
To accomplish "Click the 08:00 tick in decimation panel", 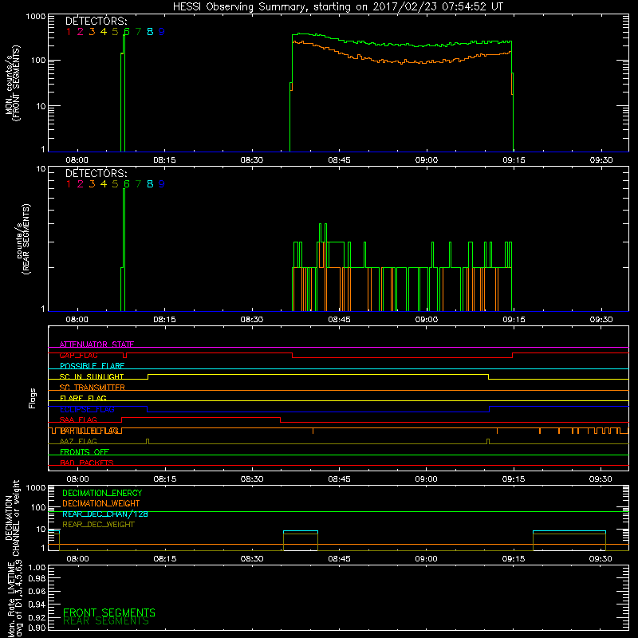I will pyautogui.click(x=77, y=559).
